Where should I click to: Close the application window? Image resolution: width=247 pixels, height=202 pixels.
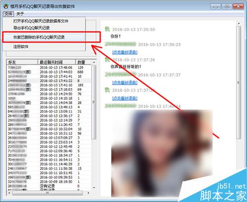[x=238, y=6]
